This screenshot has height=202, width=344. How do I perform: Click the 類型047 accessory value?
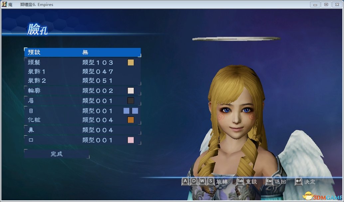[x=97, y=72]
